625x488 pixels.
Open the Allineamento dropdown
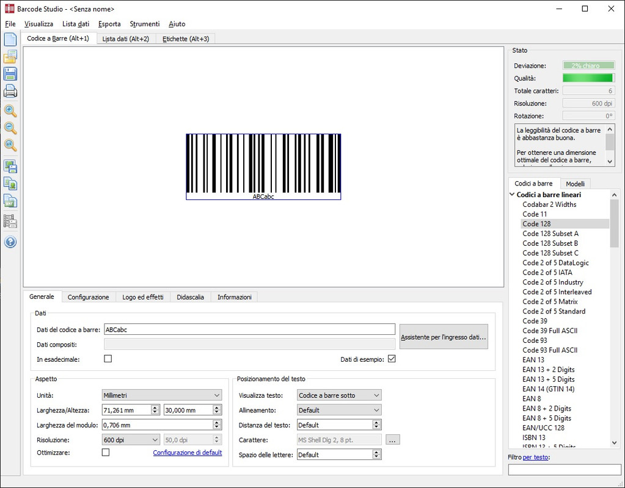[x=339, y=410]
